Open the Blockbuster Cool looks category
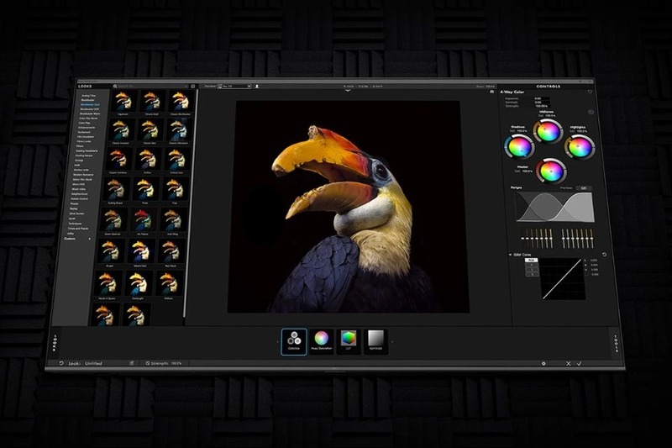This screenshot has width=672, height=448. [91, 103]
